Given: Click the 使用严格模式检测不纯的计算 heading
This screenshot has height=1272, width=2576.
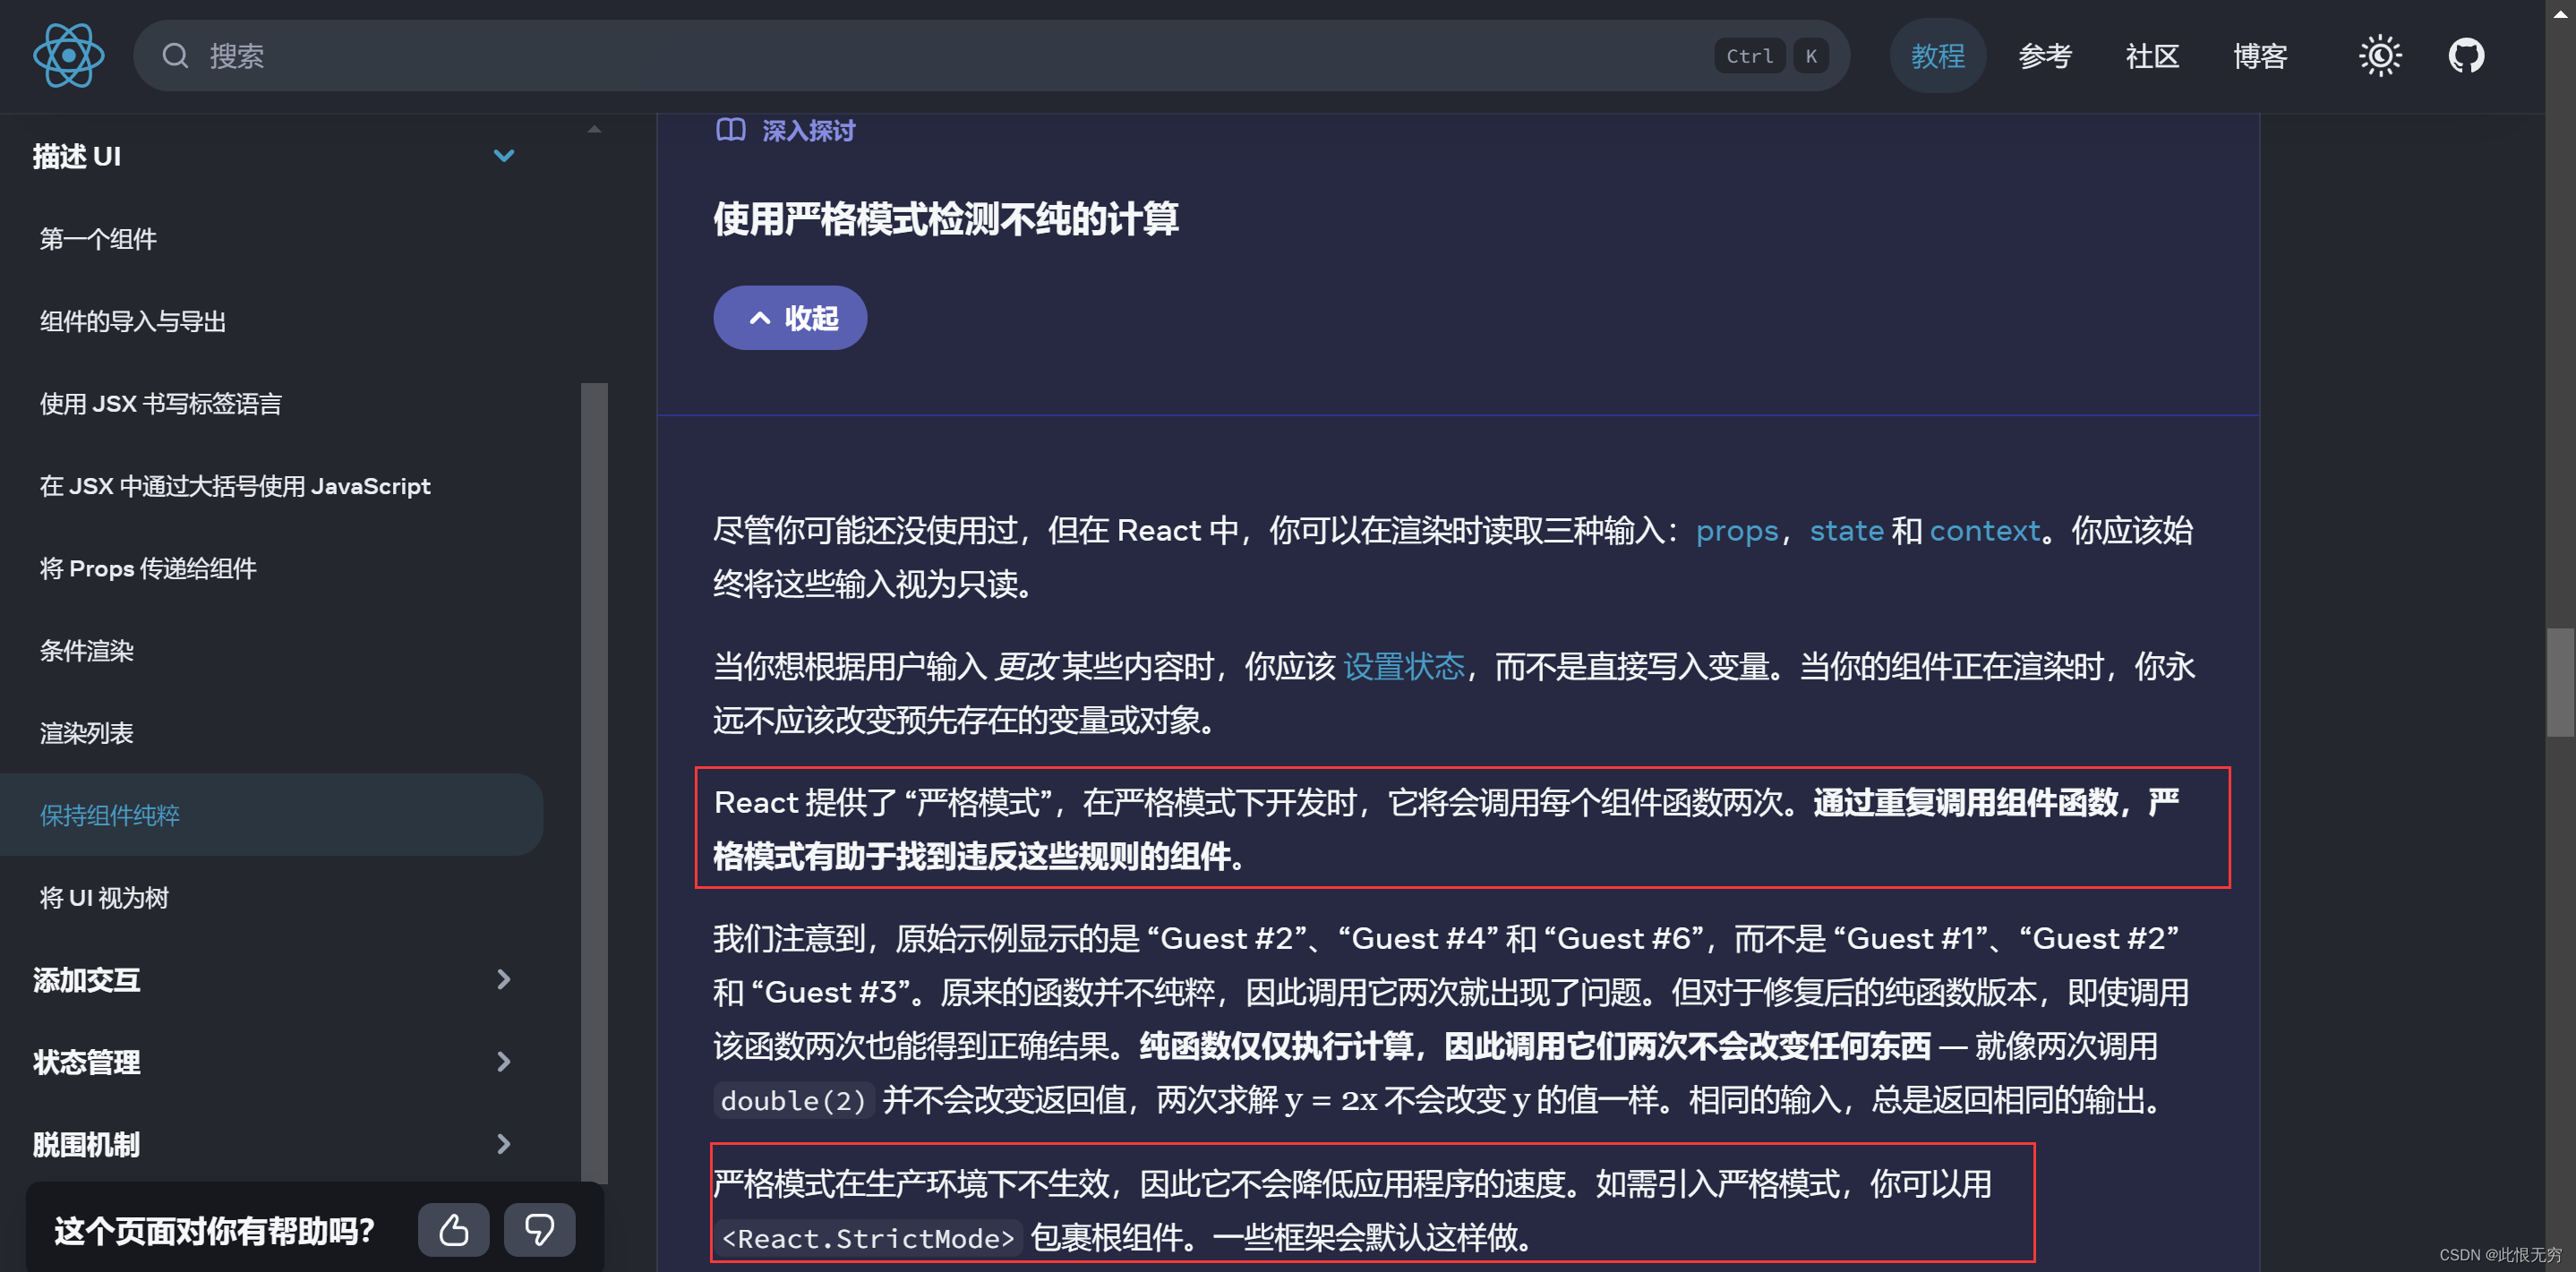Looking at the screenshot, I should pyautogui.click(x=946, y=219).
